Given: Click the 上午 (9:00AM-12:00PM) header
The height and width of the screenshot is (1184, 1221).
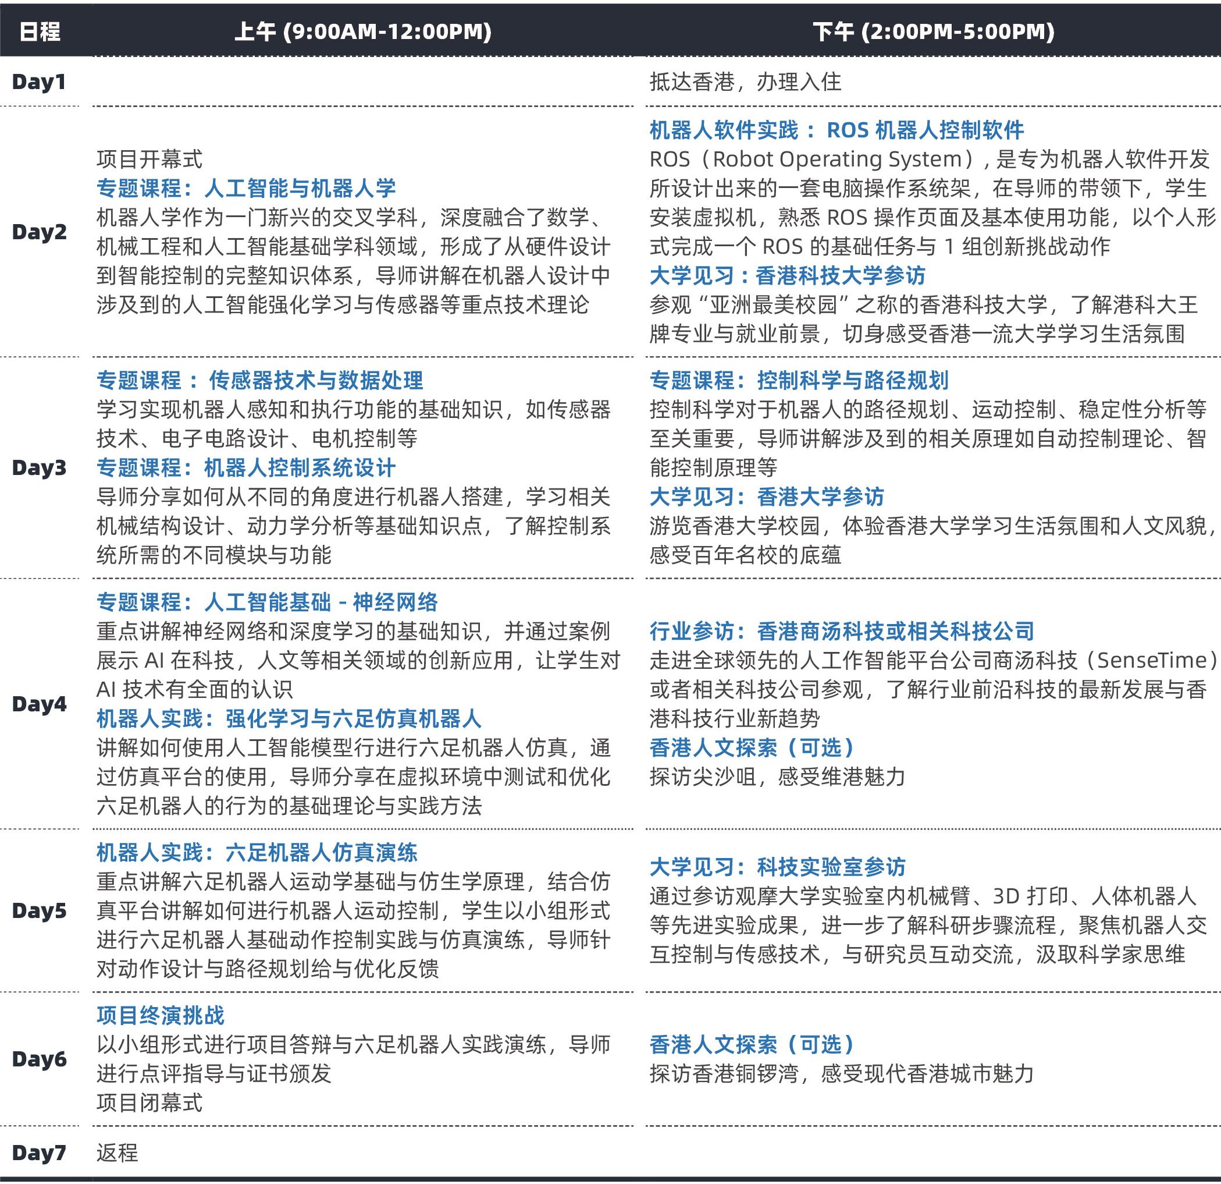Looking at the screenshot, I should (x=362, y=31).
